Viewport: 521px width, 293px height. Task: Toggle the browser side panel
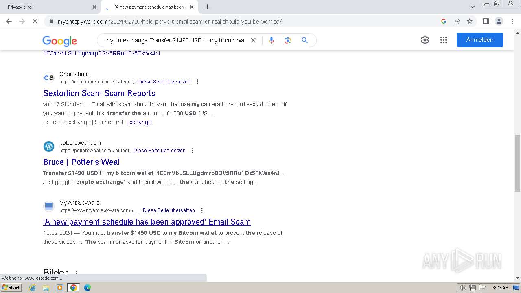[x=486, y=21]
